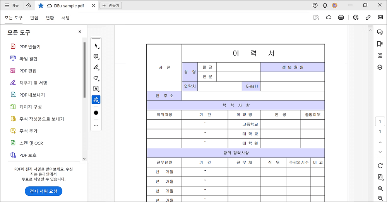
Task: Click the tools list scroll-down arrow
Action: (x=84, y=159)
